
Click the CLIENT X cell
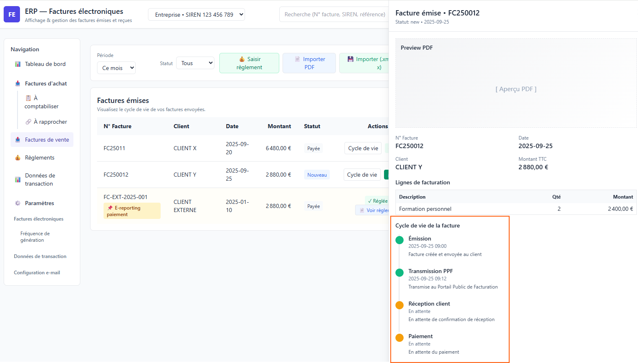pos(185,148)
